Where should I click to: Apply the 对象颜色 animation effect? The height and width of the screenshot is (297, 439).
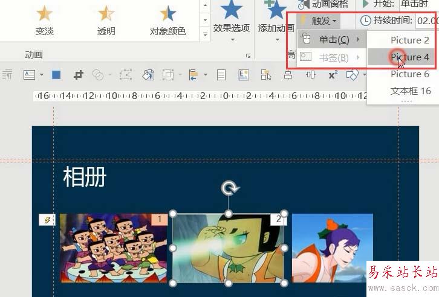(x=167, y=21)
